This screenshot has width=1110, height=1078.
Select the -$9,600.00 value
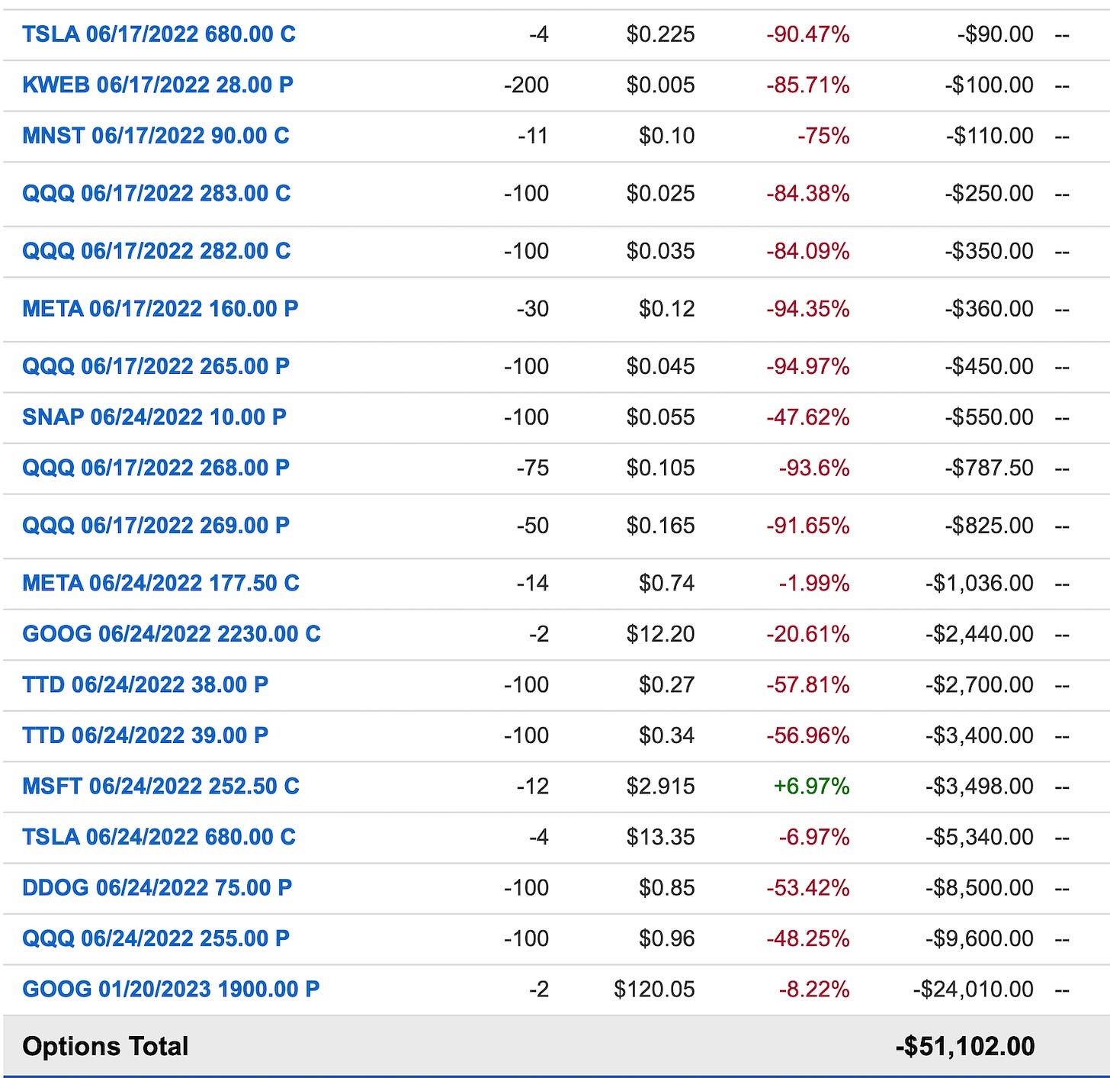pyautogui.click(x=980, y=938)
